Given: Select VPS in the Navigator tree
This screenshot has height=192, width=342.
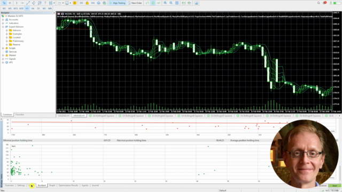Looking at the screenshot, I should point(11,62).
